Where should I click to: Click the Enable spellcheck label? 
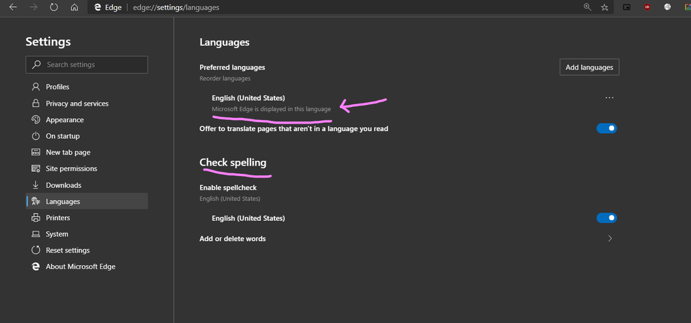click(x=228, y=188)
